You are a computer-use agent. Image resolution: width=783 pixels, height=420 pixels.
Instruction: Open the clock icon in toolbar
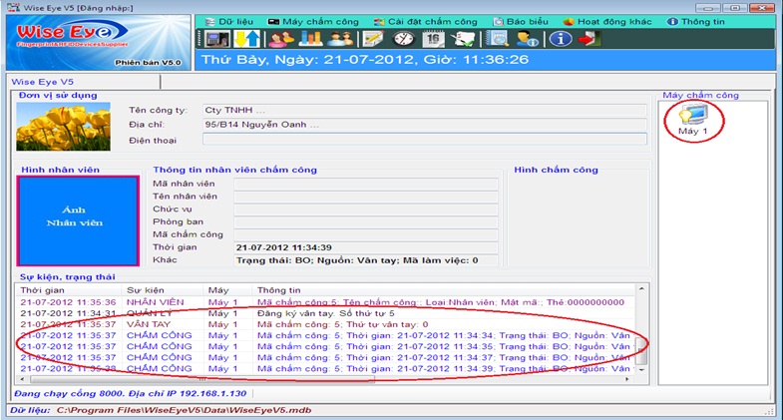pos(404,39)
